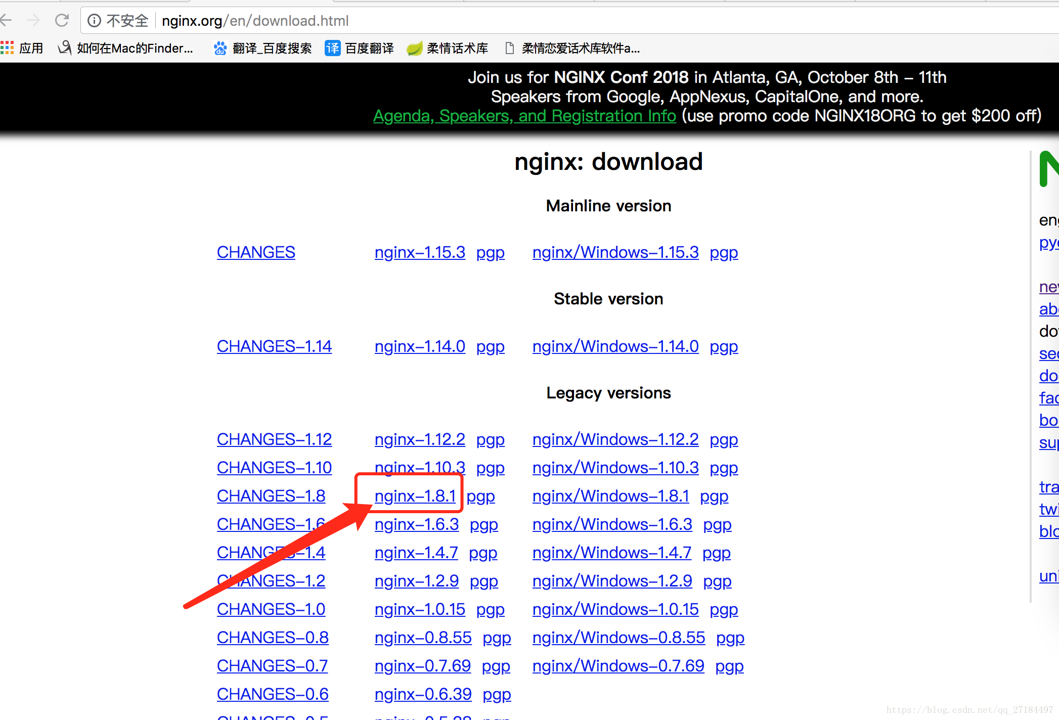Open CHANGES-1.10 link
This screenshot has width=1059, height=720.
(x=274, y=468)
